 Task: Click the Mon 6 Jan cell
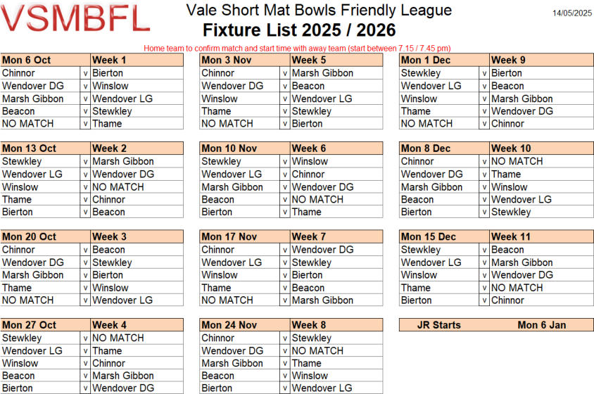coord(542,325)
